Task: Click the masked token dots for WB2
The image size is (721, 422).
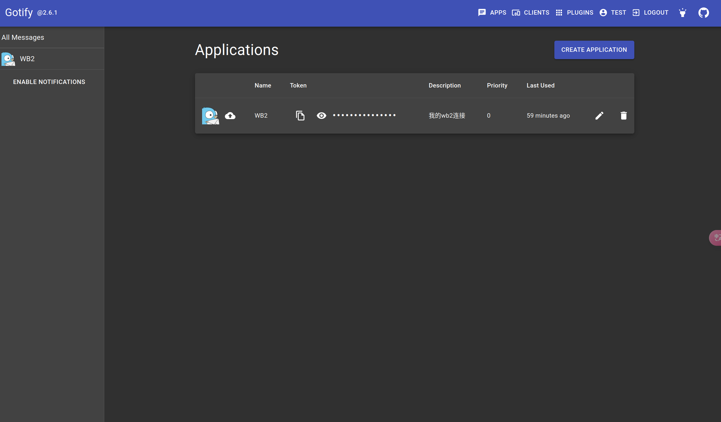Action: pos(364,115)
